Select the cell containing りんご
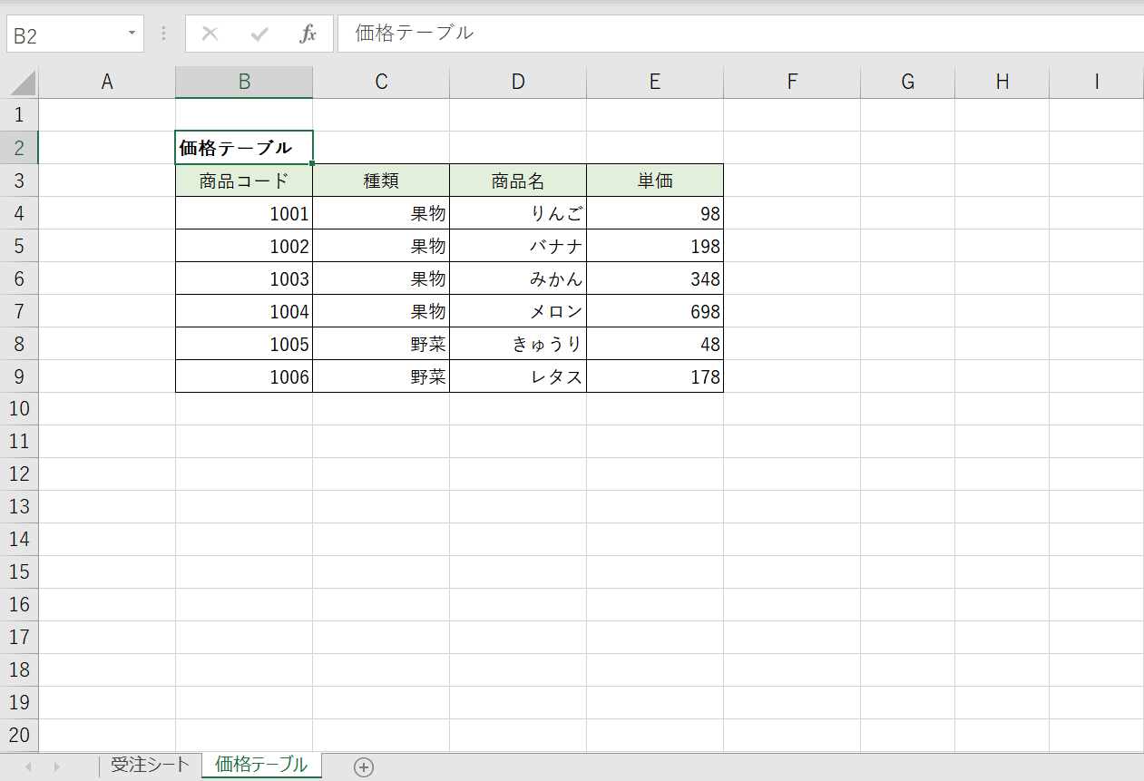 [518, 212]
